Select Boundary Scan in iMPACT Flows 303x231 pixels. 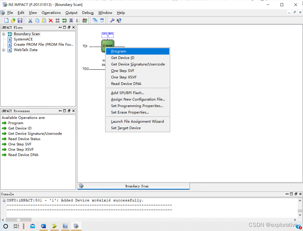(27, 34)
